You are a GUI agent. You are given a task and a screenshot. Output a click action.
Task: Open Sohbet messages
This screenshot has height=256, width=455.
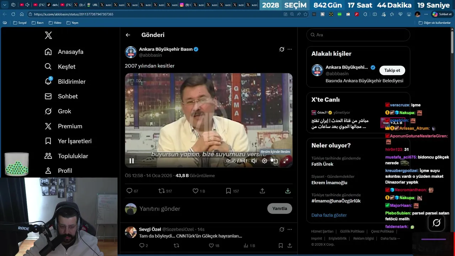(x=61, y=96)
